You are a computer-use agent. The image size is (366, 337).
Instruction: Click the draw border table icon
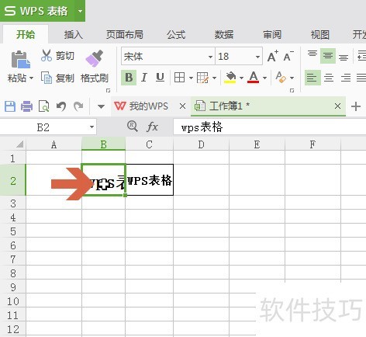pos(202,78)
